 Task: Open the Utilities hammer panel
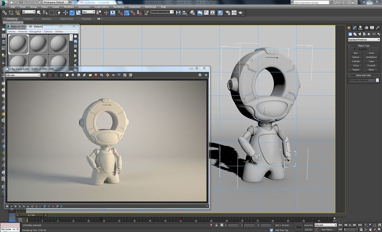click(x=378, y=28)
